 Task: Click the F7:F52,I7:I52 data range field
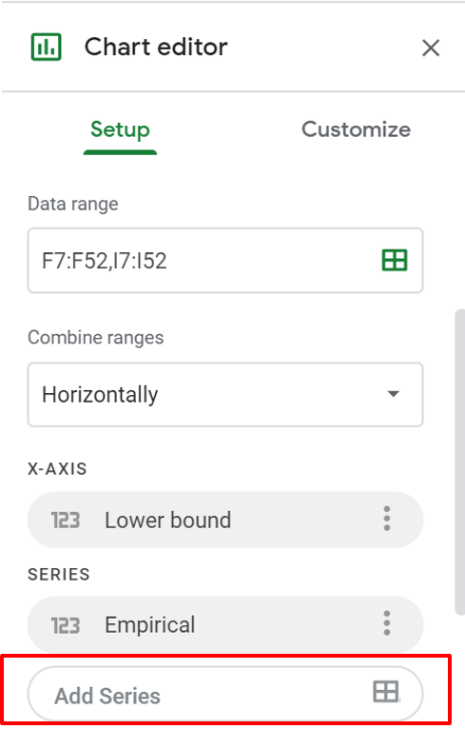tap(225, 261)
